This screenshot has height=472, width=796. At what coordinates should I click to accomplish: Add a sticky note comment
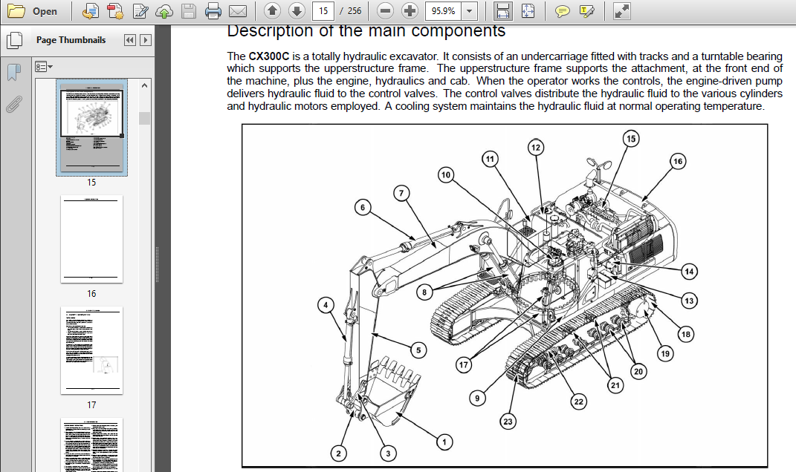pyautogui.click(x=562, y=10)
